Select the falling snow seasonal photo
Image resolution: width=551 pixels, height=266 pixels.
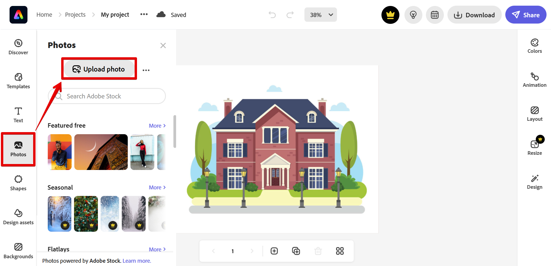coord(110,214)
